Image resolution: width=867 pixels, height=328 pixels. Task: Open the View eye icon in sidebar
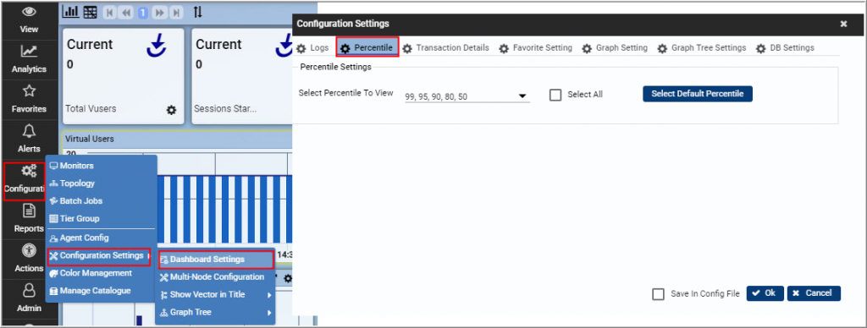(x=29, y=12)
